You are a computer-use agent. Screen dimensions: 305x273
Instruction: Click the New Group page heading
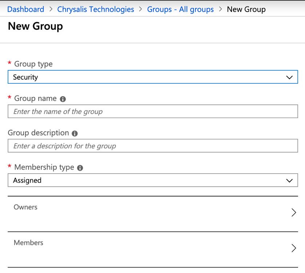35,26
